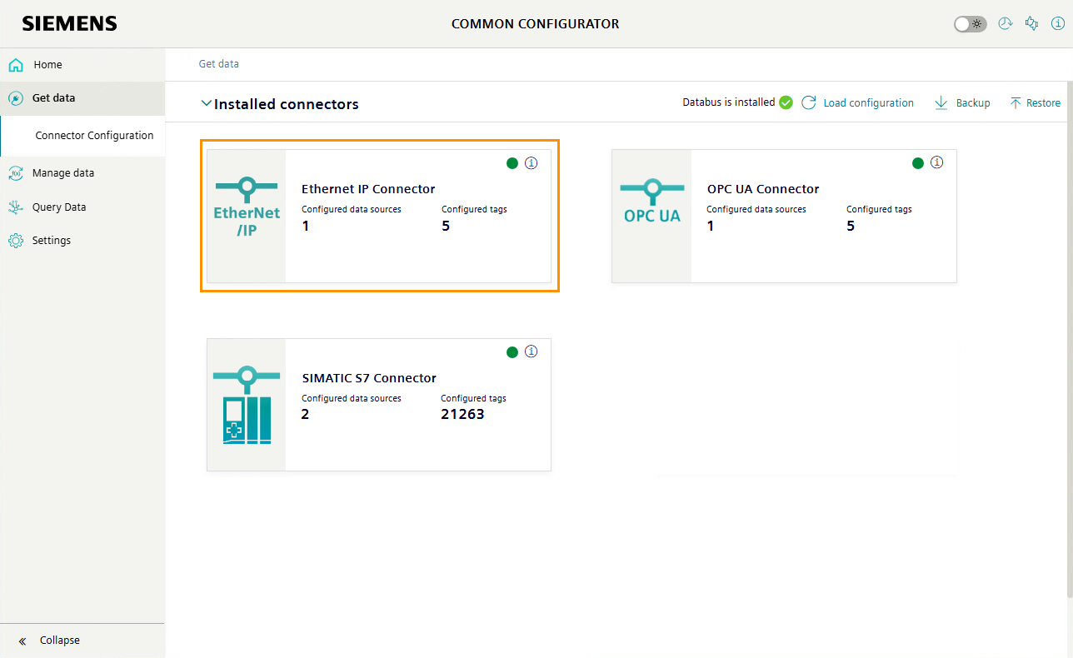Click the OPC UA connector logo

coord(651,203)
